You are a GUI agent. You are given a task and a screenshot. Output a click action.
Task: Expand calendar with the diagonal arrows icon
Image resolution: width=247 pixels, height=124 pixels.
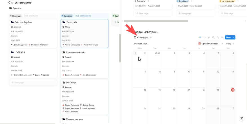coord(218,38)
